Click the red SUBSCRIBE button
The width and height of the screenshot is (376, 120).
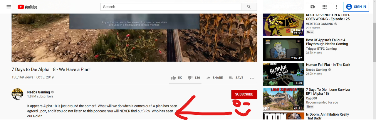(x=244, y=94)
